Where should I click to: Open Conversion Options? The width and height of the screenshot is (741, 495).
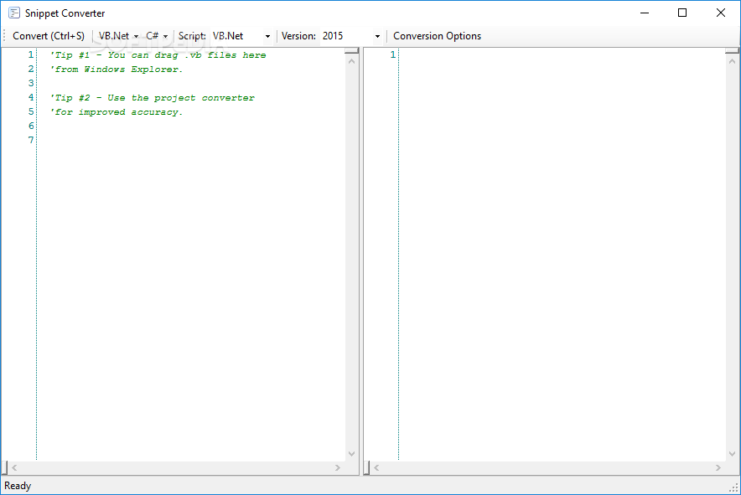point(437,36)
